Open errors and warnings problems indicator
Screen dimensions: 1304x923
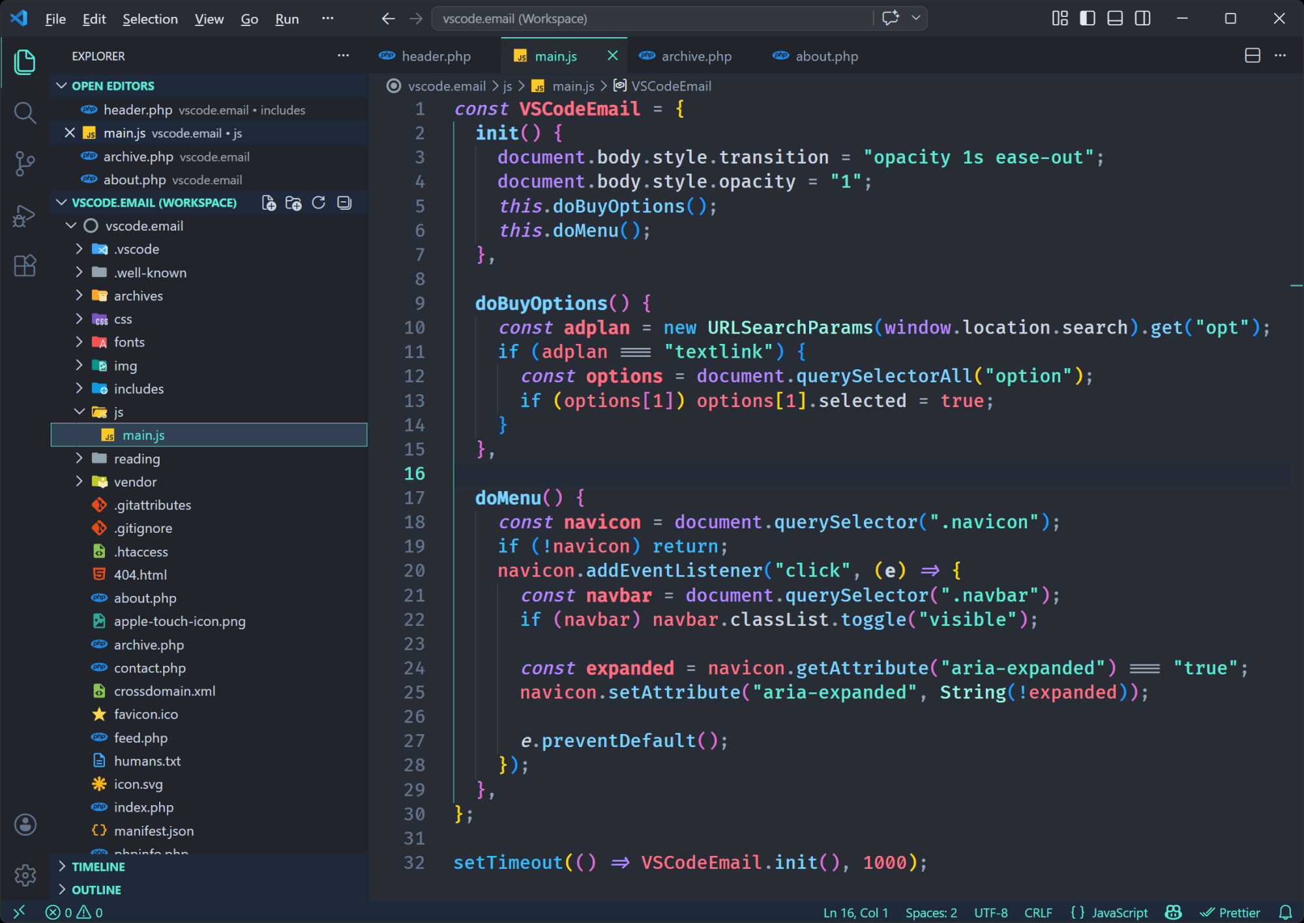74,913
